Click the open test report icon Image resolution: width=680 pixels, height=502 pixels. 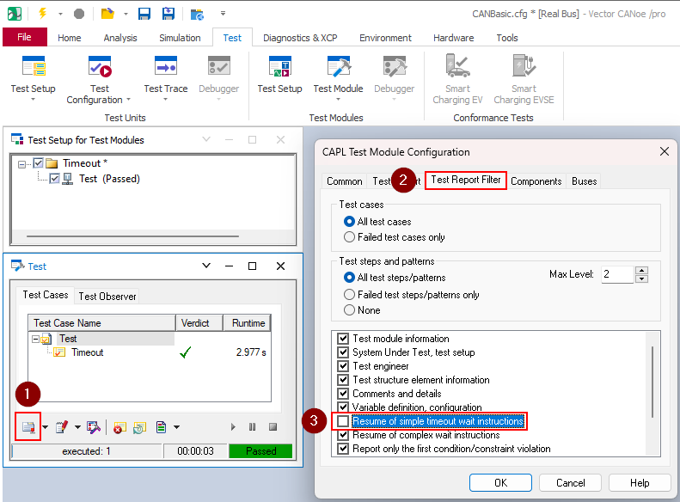pos(161,426)
